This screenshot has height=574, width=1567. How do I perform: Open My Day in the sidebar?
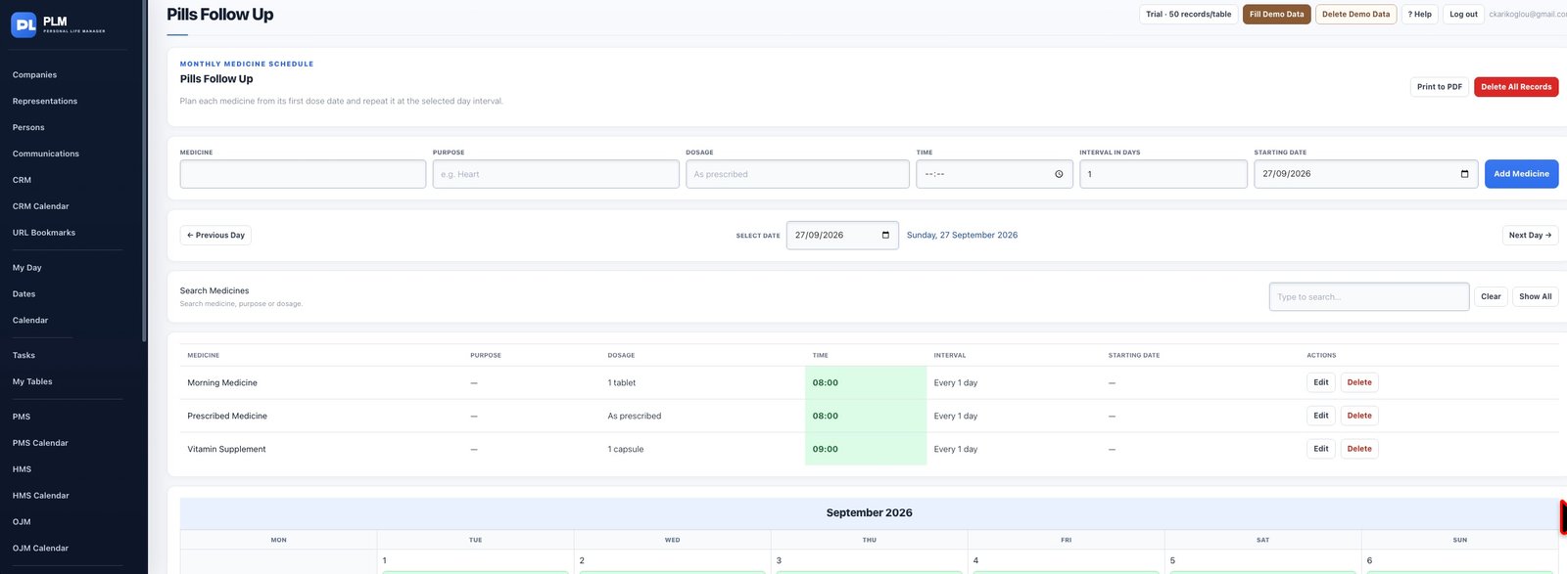[x=26, y=268]
